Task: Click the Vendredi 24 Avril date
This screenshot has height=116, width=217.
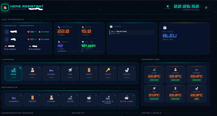Action: coord(191,10)
